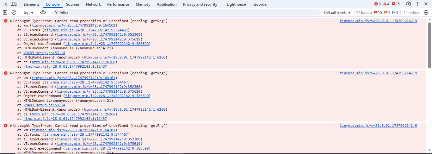Create a live expression with the eye icon
Screen dimensions: 432x154
[43, 13]
